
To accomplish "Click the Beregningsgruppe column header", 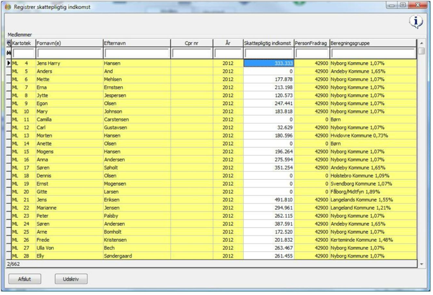I will coord(373,43).
